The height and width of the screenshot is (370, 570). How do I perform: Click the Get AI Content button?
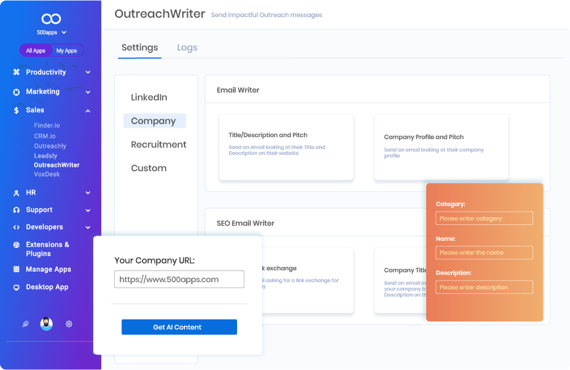click(179, 327)
